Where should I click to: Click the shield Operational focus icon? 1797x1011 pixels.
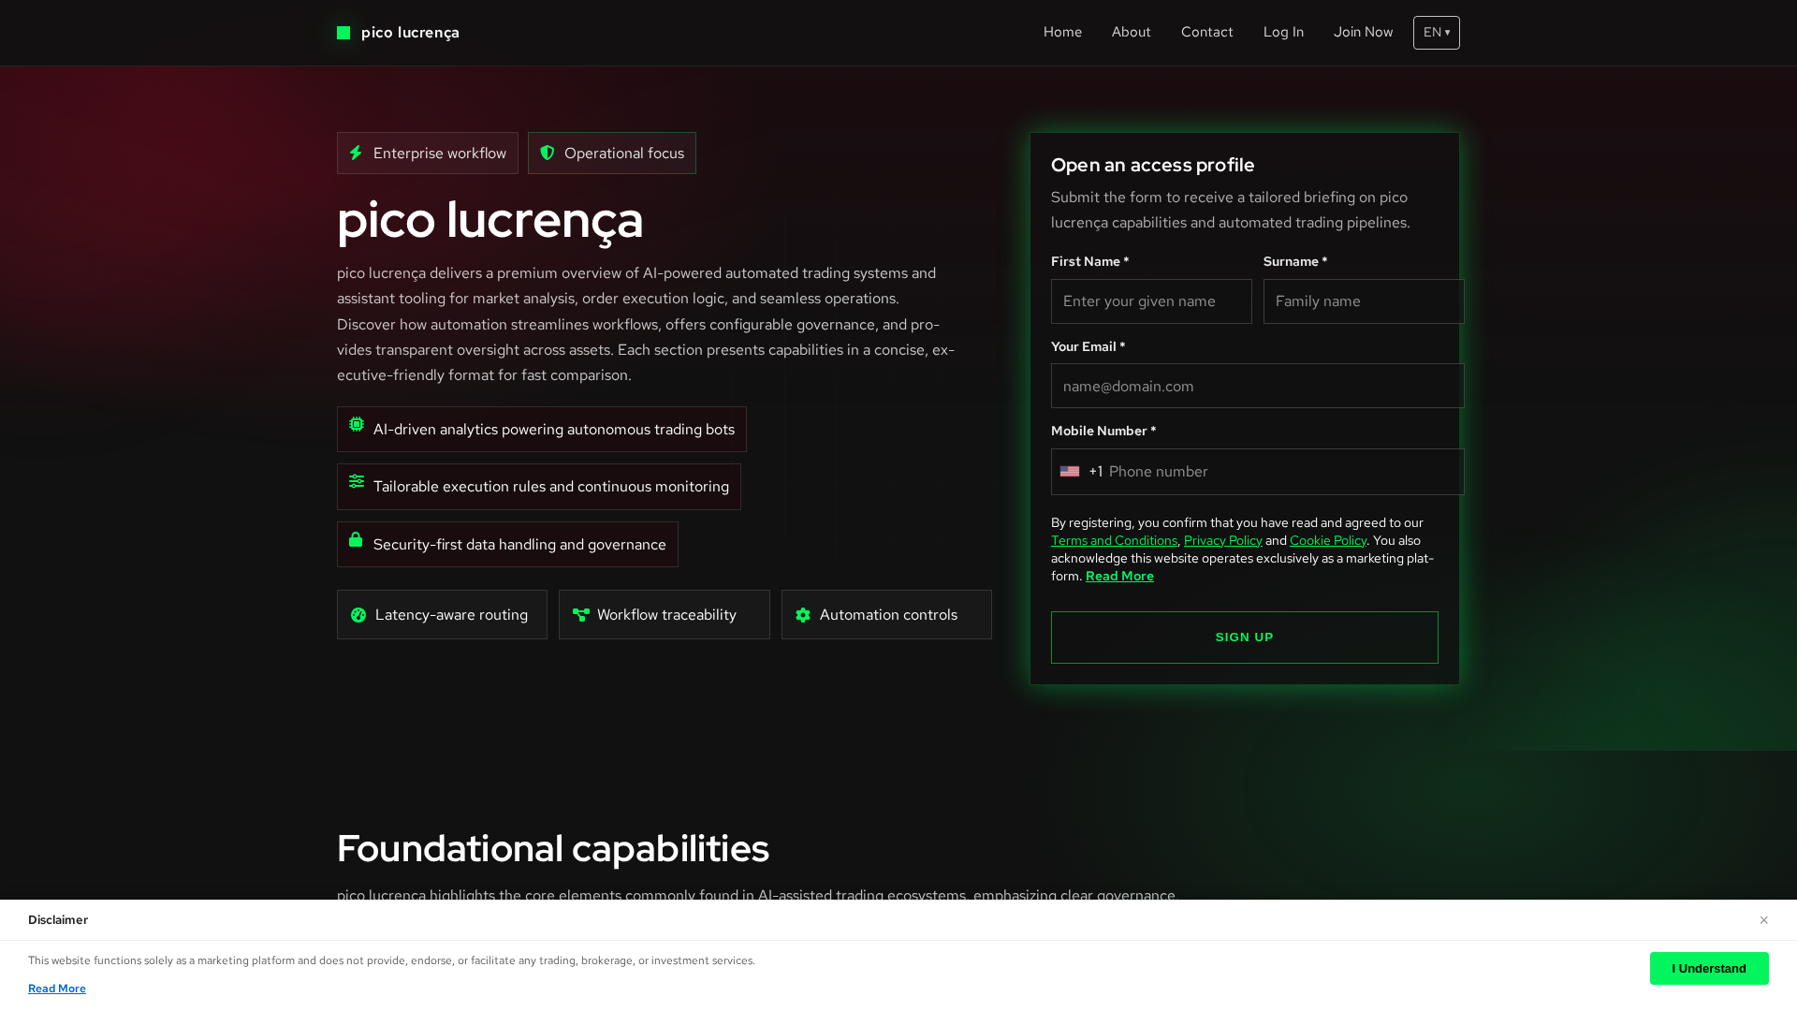pos(548,153)
